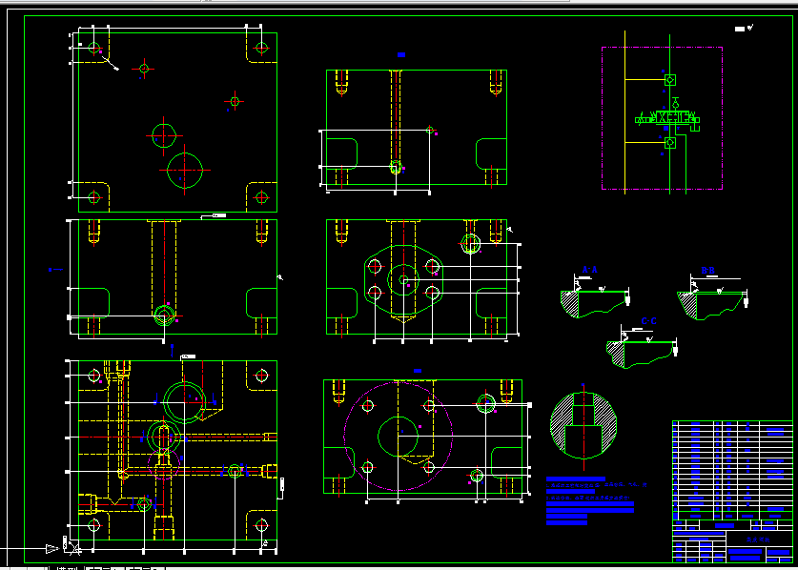
Task: Select the C-C section label
Action: 649,321
